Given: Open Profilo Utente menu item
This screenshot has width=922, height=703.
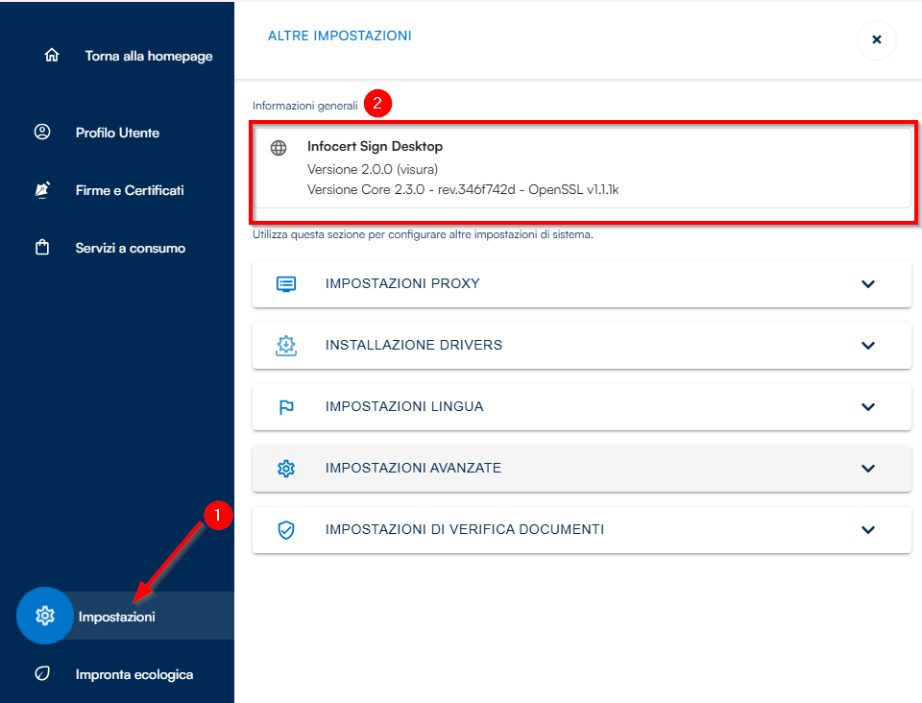Looking at the screenshot, I should coord(117,133).
